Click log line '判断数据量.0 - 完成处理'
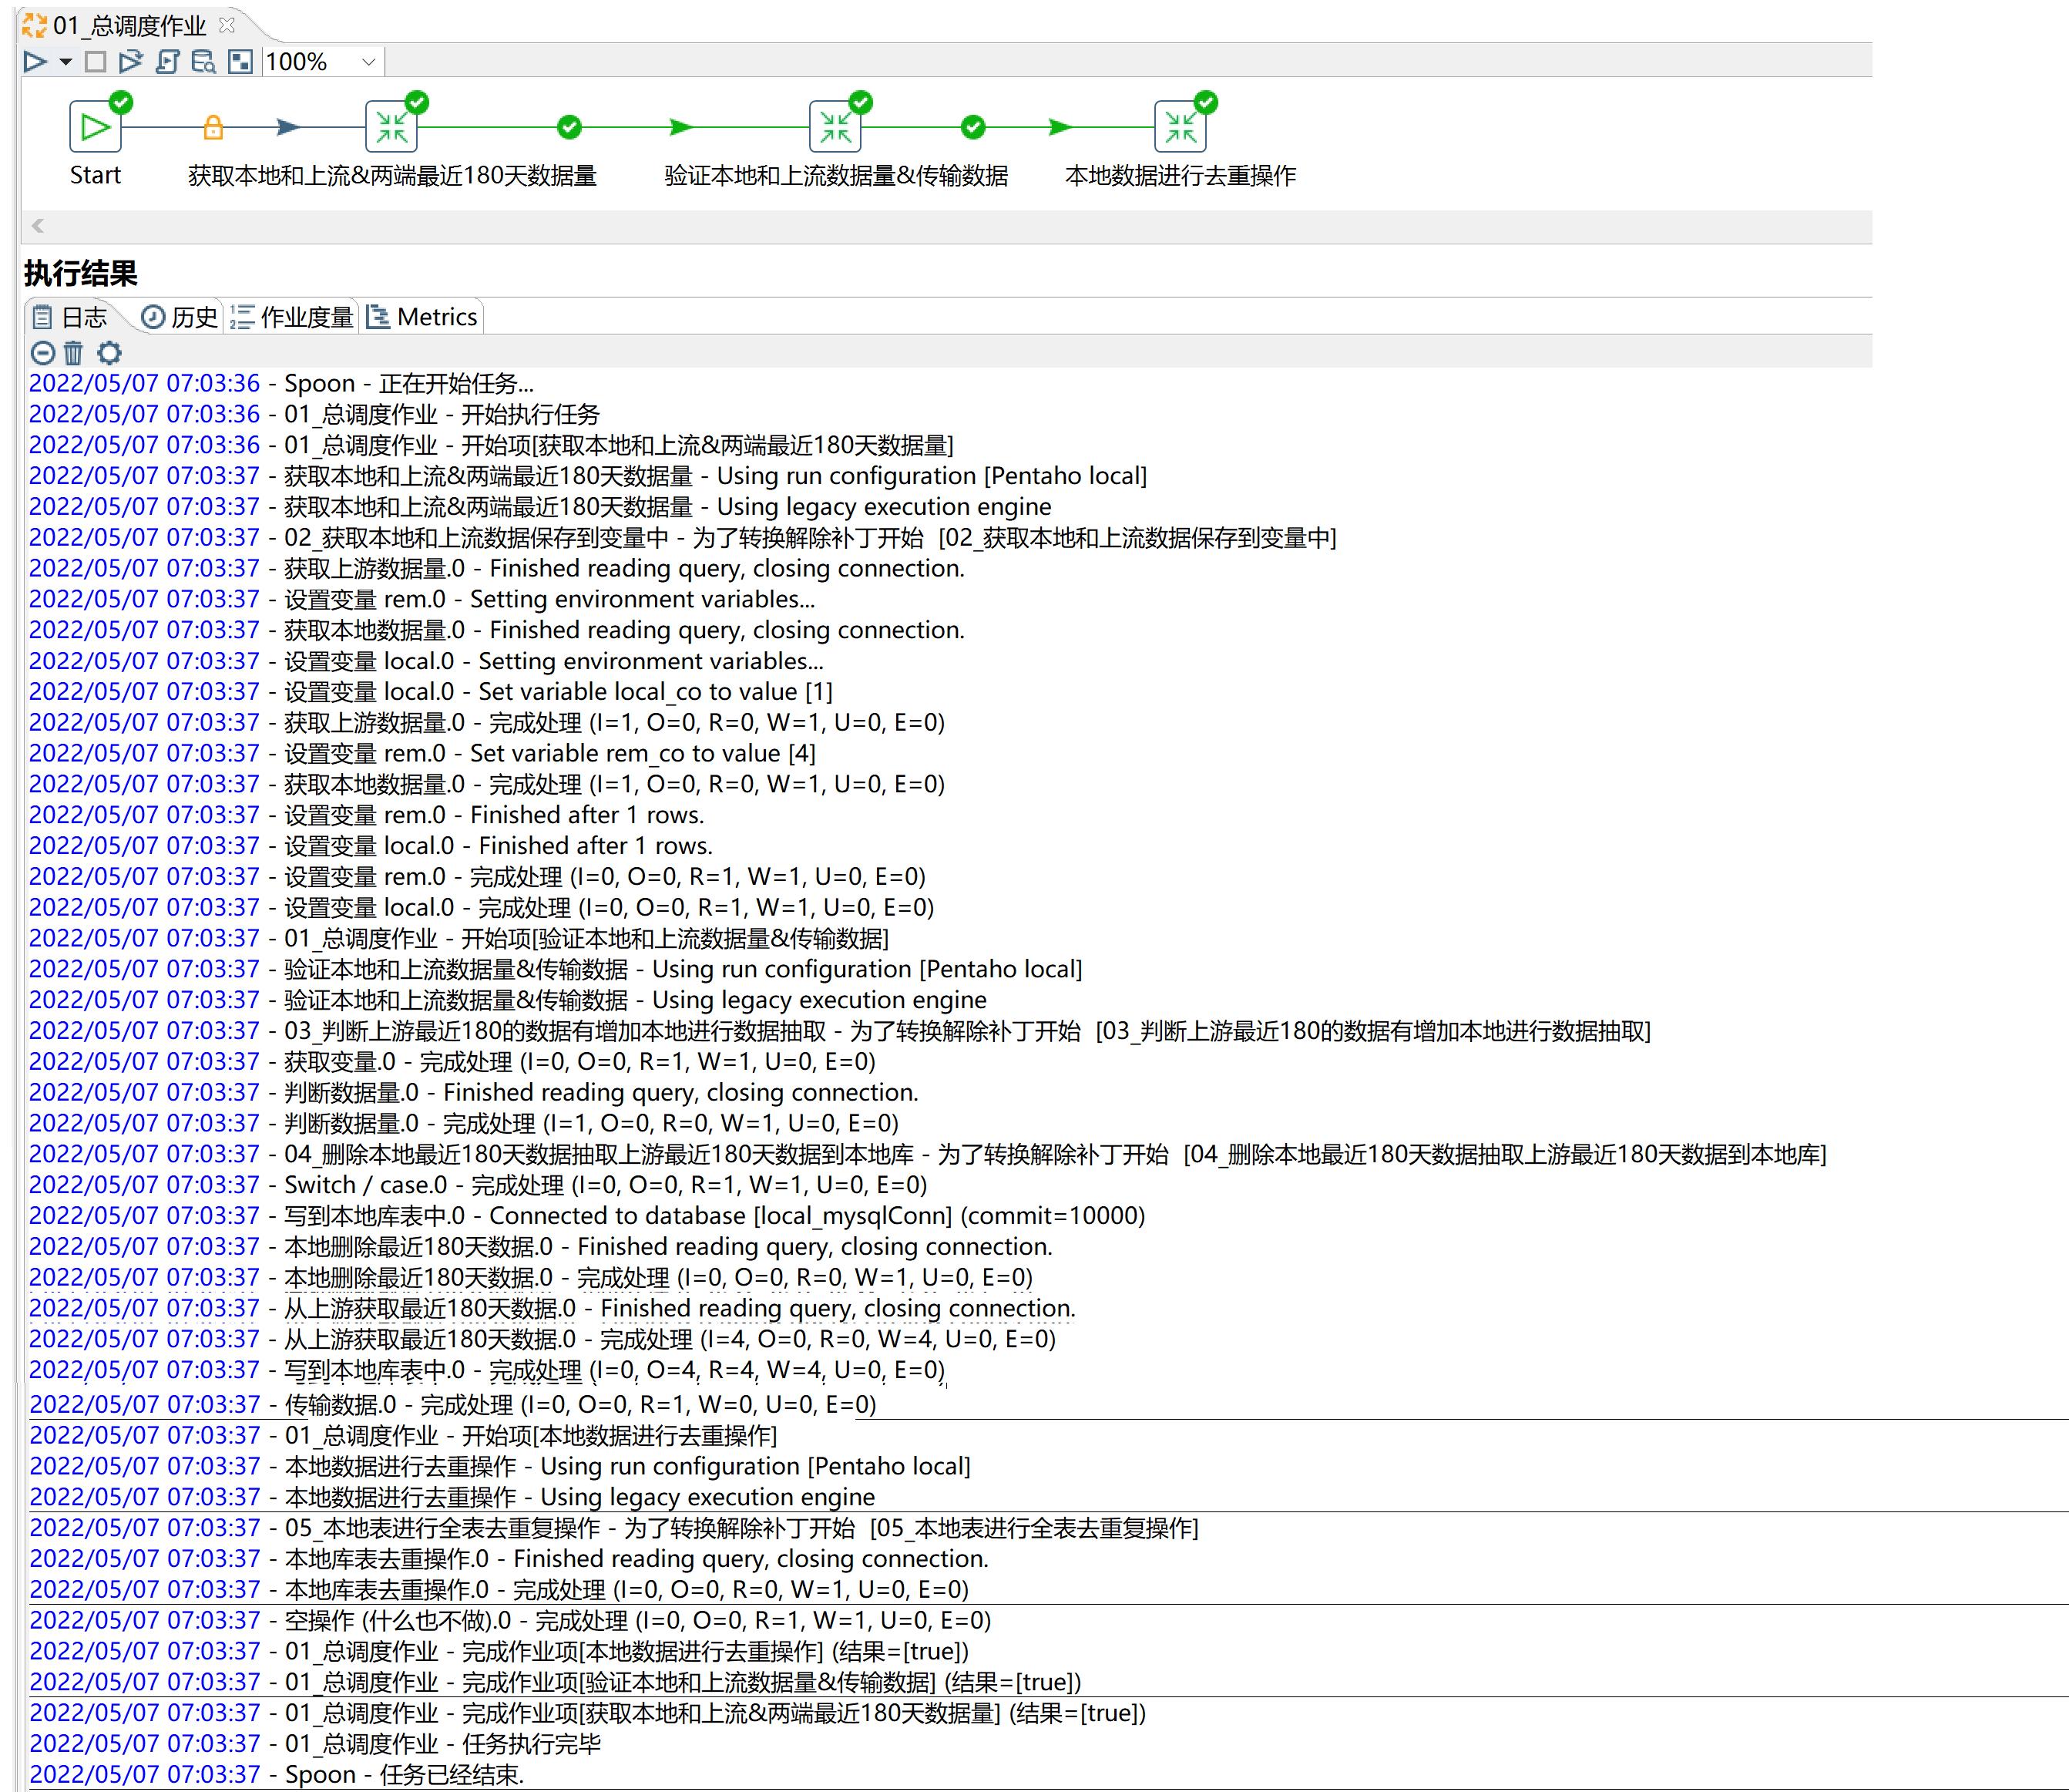Screen dimensions: 2069x1792 (x=464, y=1123)
